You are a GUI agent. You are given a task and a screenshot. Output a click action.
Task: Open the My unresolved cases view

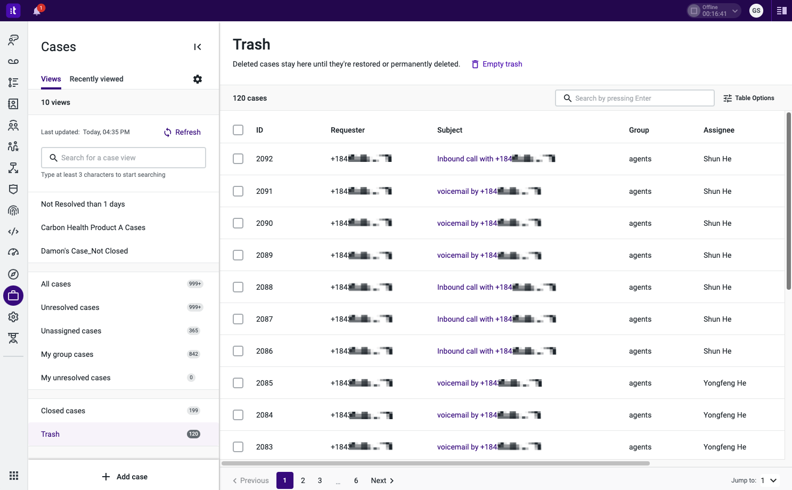point(124,378)
